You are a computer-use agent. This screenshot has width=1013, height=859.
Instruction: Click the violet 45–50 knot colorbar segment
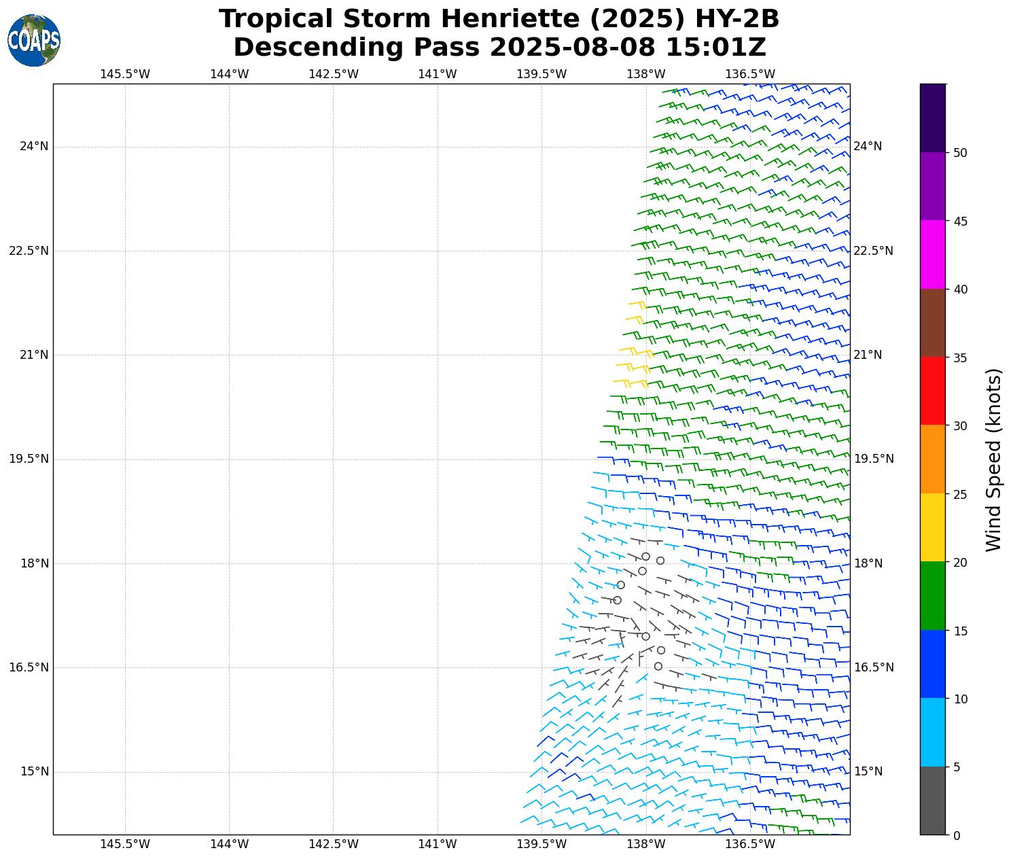(x=932, y=186)
